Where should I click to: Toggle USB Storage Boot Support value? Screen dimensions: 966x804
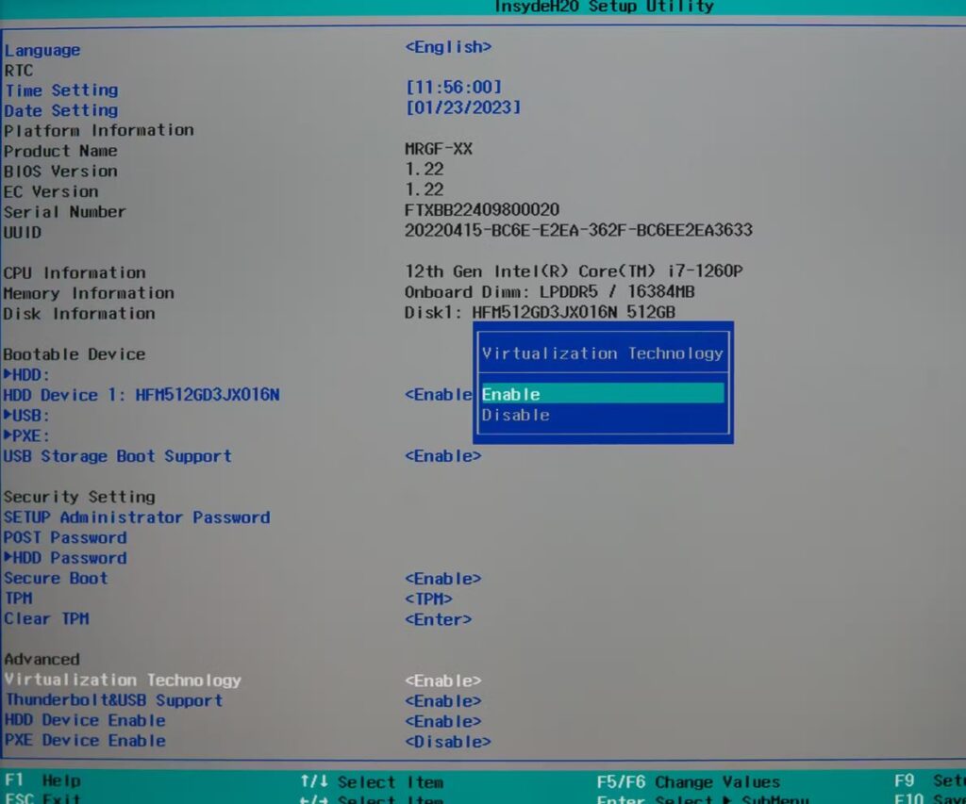point(442,456)
